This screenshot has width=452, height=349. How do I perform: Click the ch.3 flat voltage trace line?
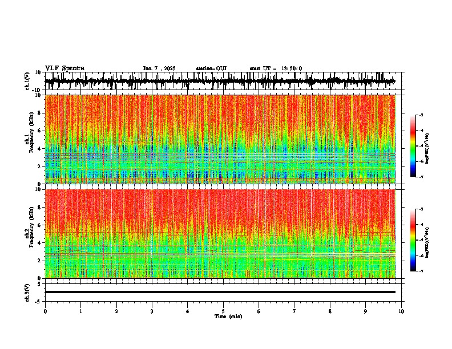(220, 292)
